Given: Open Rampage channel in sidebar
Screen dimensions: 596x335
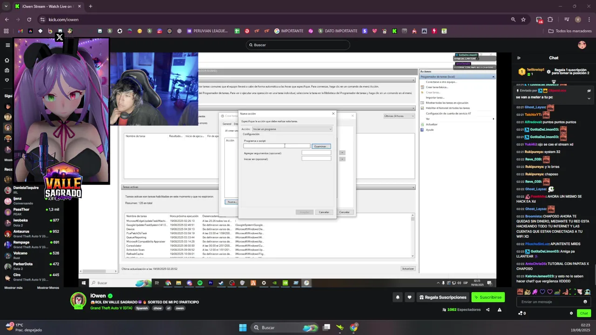Looking at the screenshot, I should tap(32, 245).
